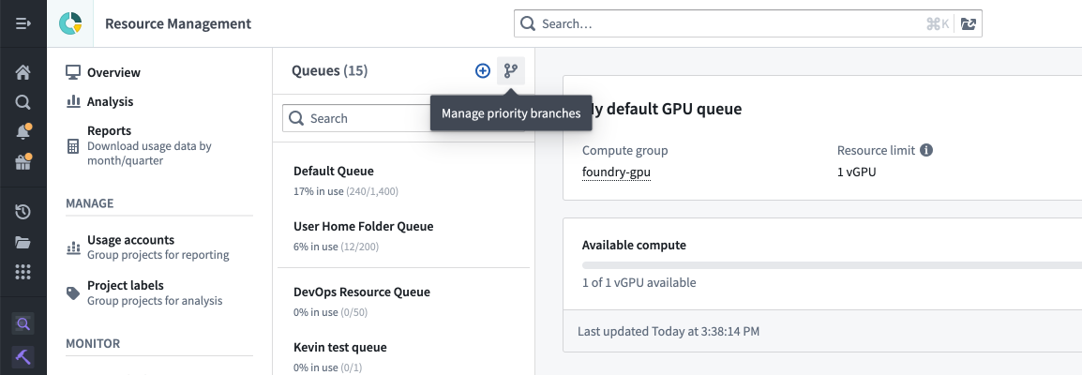
Task: Open Reports usage data download
Action: coord(149,145)
